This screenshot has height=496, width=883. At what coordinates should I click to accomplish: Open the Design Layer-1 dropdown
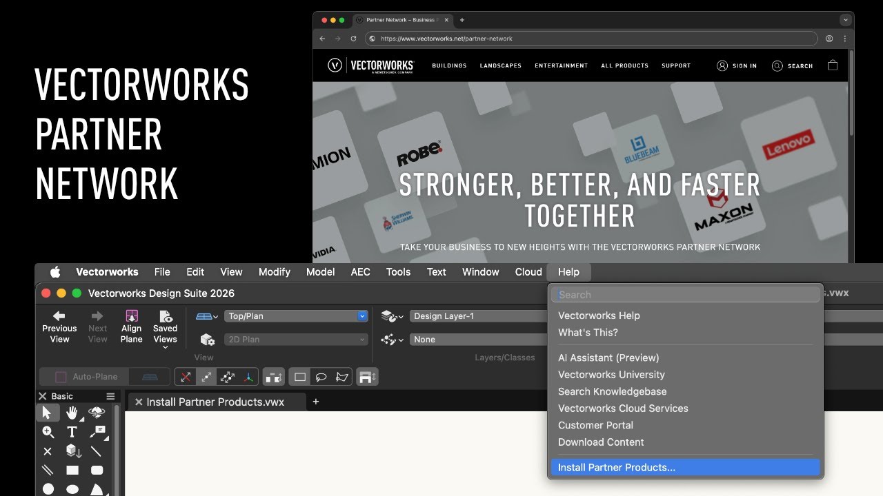pyautogui.click(x=479, y=316)
